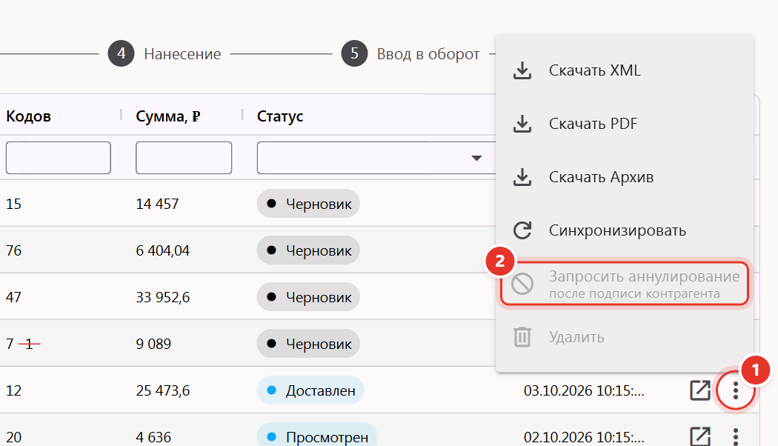The width and height of the screenshot is (778, 446).
Task: Open the three-dot menu for the Доставлен row
Action: (735, 391)
